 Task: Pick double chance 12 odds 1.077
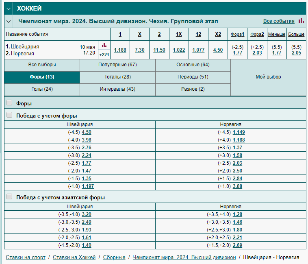(198, 50)
